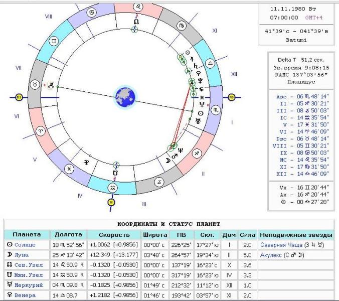Viewport: 339px width, 301px height.
Task: Click the yellow AS ascendant marker
Action: [232, 97]
